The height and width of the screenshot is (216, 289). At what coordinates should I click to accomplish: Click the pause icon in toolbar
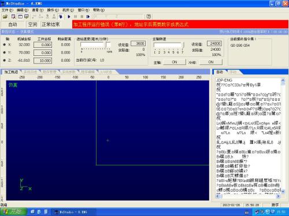coord(75,17)
